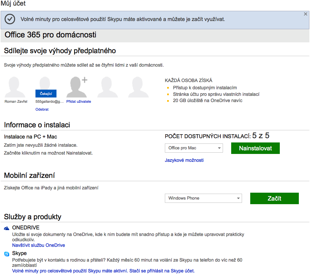310x279 pixels.
Task: Click the fourth empty user avatar
Action: pyautogui.click(x=109, y=87)
